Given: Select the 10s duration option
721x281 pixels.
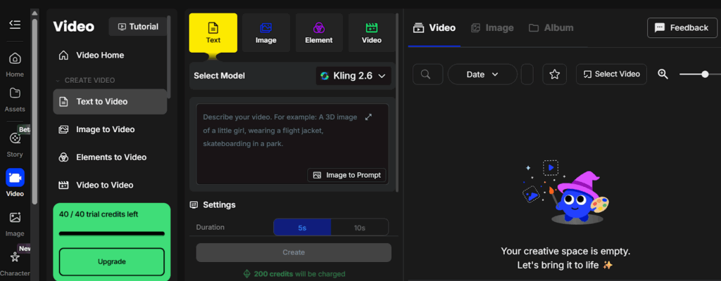Looking at the screenshot, I should (x=359, y=228).
